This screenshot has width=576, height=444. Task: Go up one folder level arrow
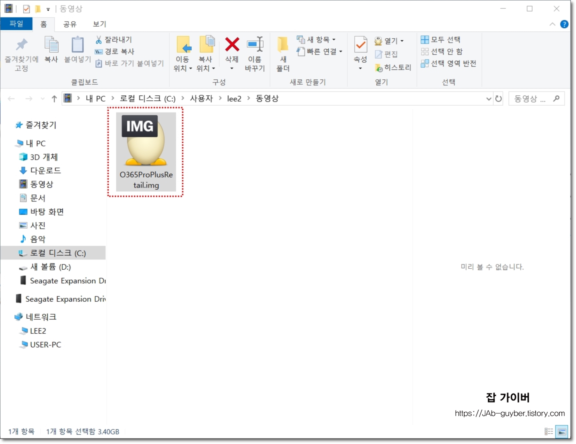(54, 99)
